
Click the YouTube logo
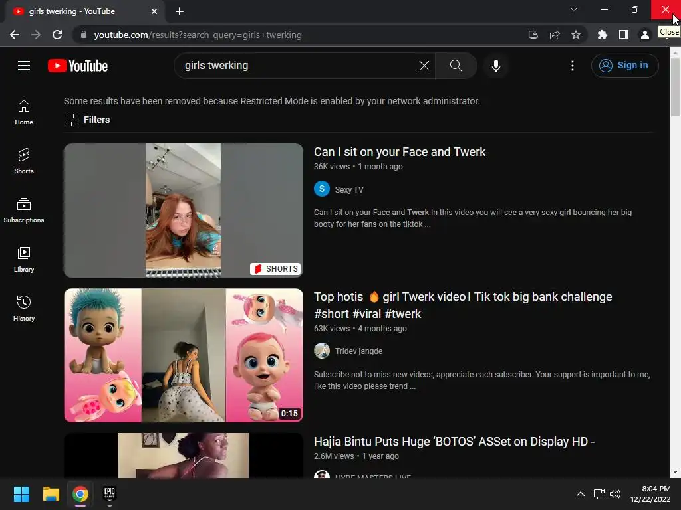(x=78, y=66)
